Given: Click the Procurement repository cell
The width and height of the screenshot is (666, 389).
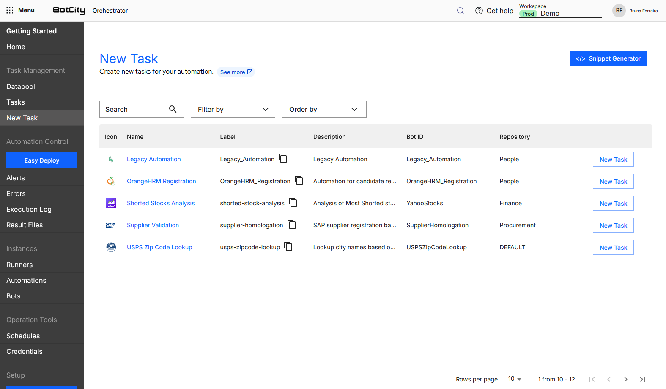Looking at the screenshot, I should click(518, 225).
